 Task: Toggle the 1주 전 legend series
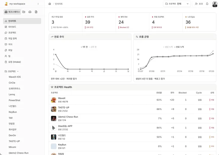[x=84, y=47]
